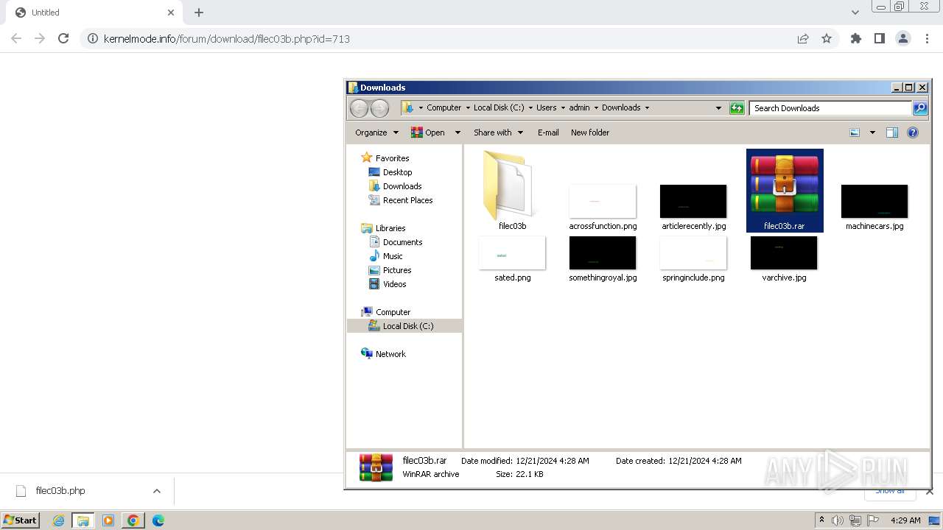The height and width of the screenshot is (530, 943).
Task: Change view icon button
Action: click(x=855, y=132)
